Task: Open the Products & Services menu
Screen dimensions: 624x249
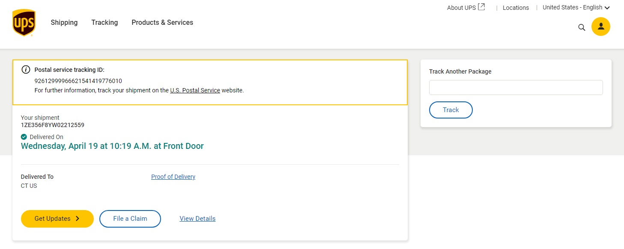Action: [162, 23]
